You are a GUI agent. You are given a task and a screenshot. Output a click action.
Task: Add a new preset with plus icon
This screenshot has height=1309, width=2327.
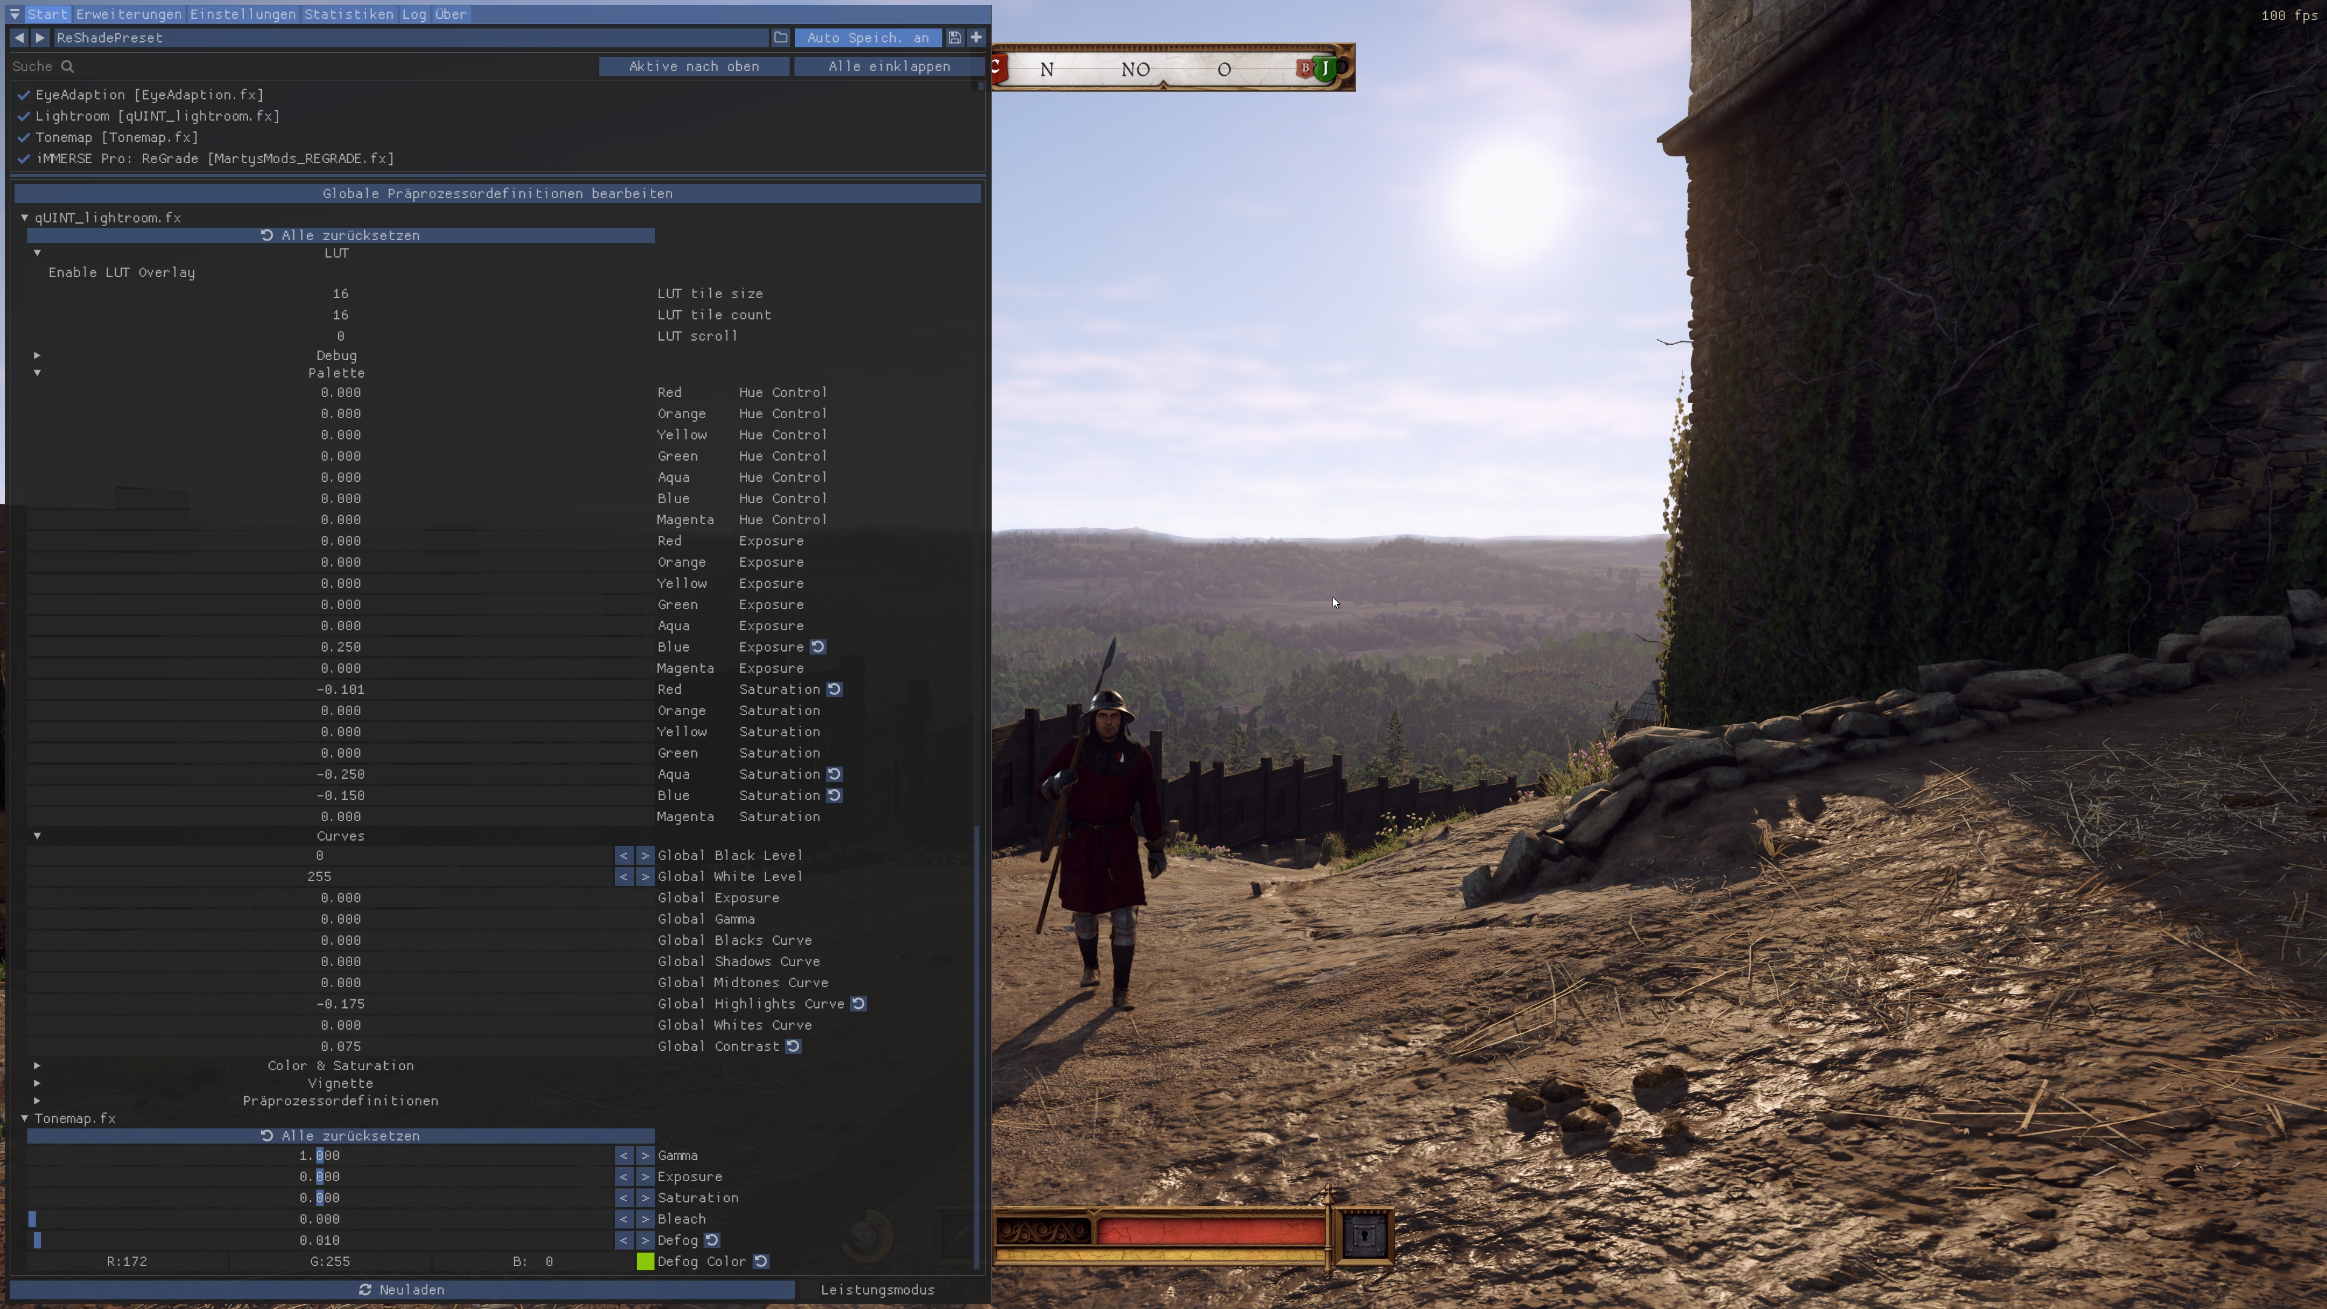(976, 37)
